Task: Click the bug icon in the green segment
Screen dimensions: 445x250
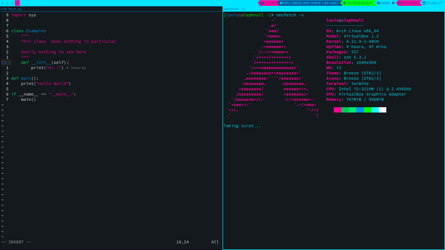Action: coord(345,3)
